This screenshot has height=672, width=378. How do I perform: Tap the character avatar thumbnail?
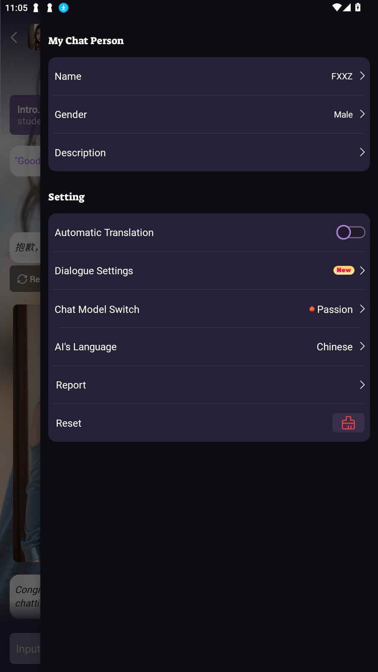(34, 37)
